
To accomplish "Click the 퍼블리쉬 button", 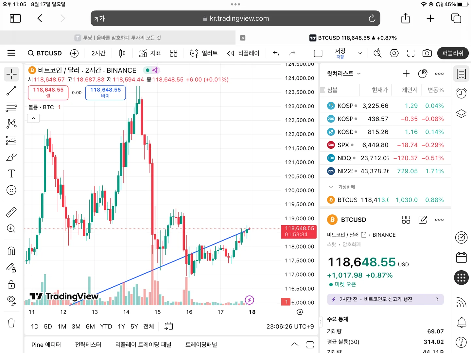I will [453, 53].
